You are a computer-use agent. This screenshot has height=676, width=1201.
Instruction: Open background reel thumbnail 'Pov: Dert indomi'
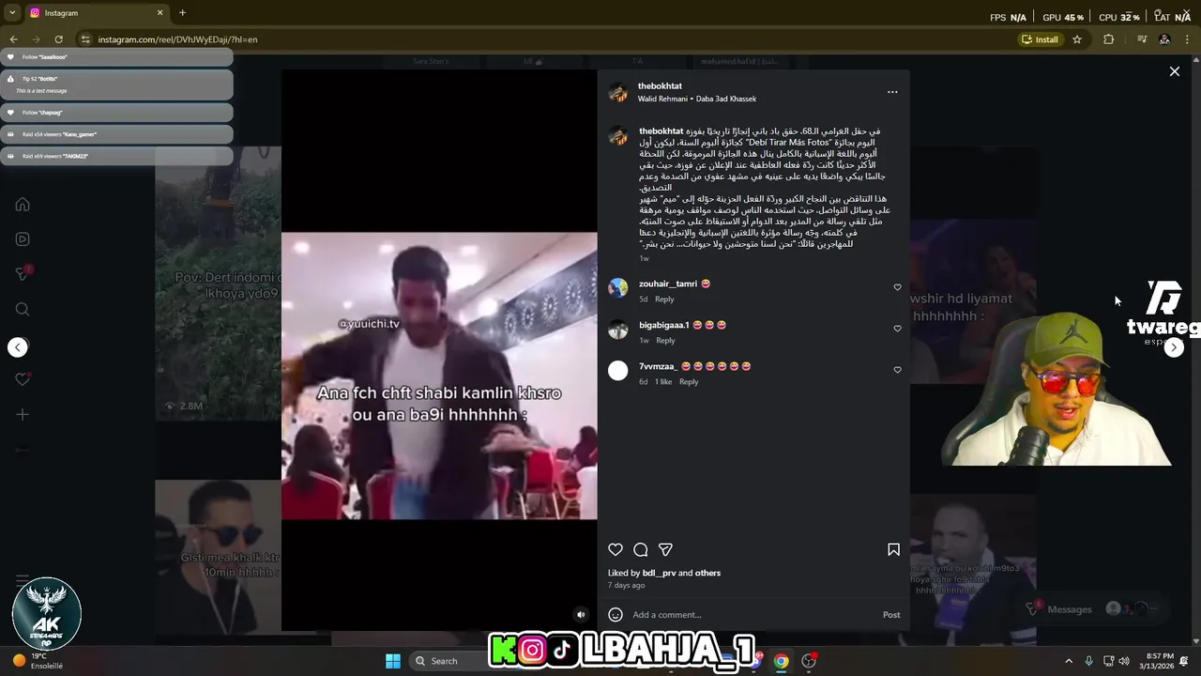pos(219,284)
